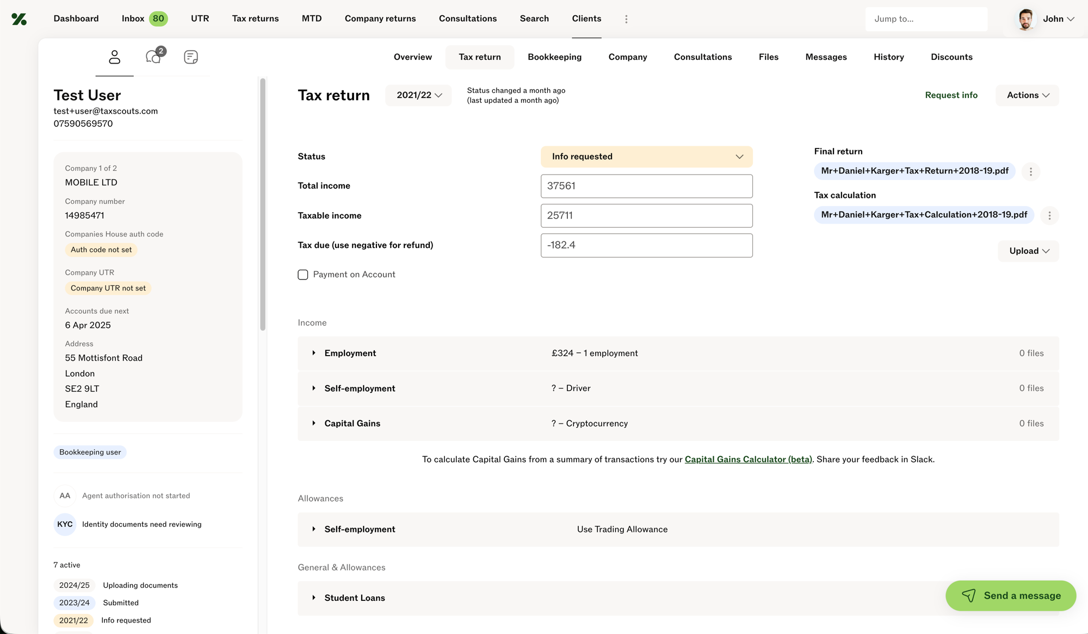Viewport: 1088px width, 634px height.
Task: Click the KYC identity documents badge
Action: point(65,525)
